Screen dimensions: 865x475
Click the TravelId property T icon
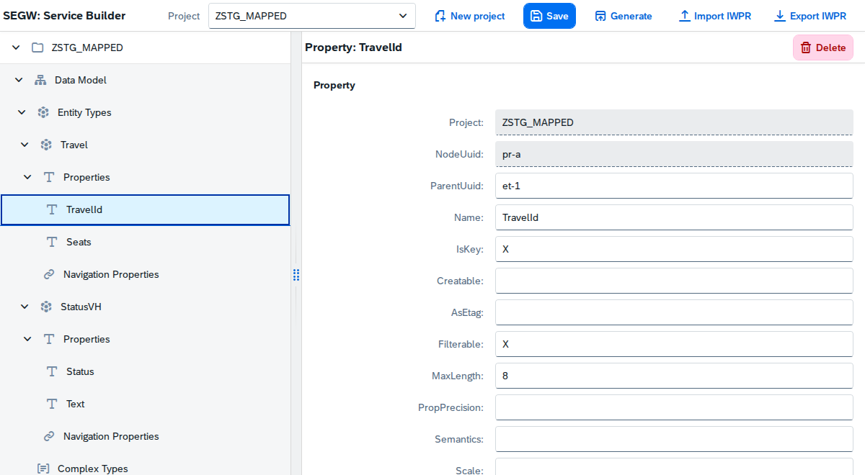click(x=52, y=209)
